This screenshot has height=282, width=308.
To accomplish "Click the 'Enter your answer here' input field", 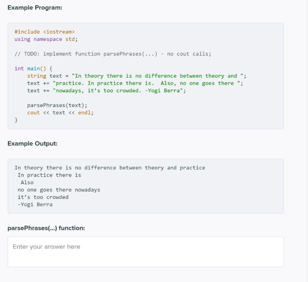I will tap(146, 252).
